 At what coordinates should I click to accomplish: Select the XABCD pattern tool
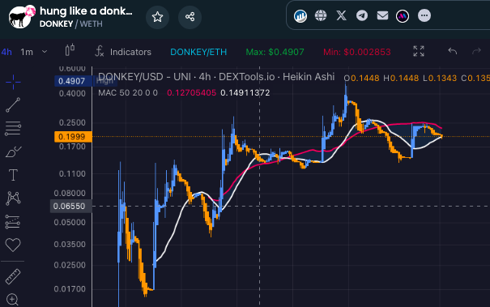tap(13, 198)
